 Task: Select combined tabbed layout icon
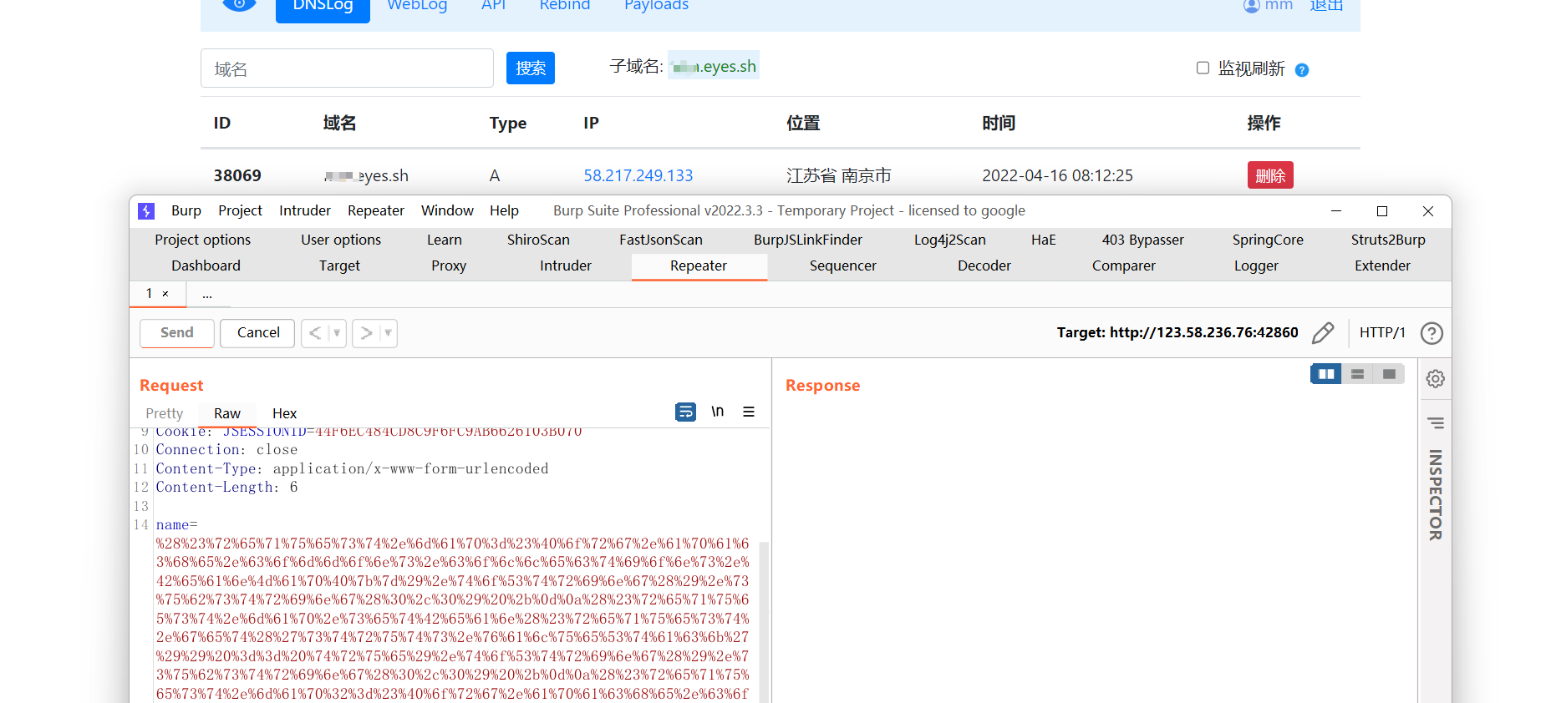(x=1389, y=374)
